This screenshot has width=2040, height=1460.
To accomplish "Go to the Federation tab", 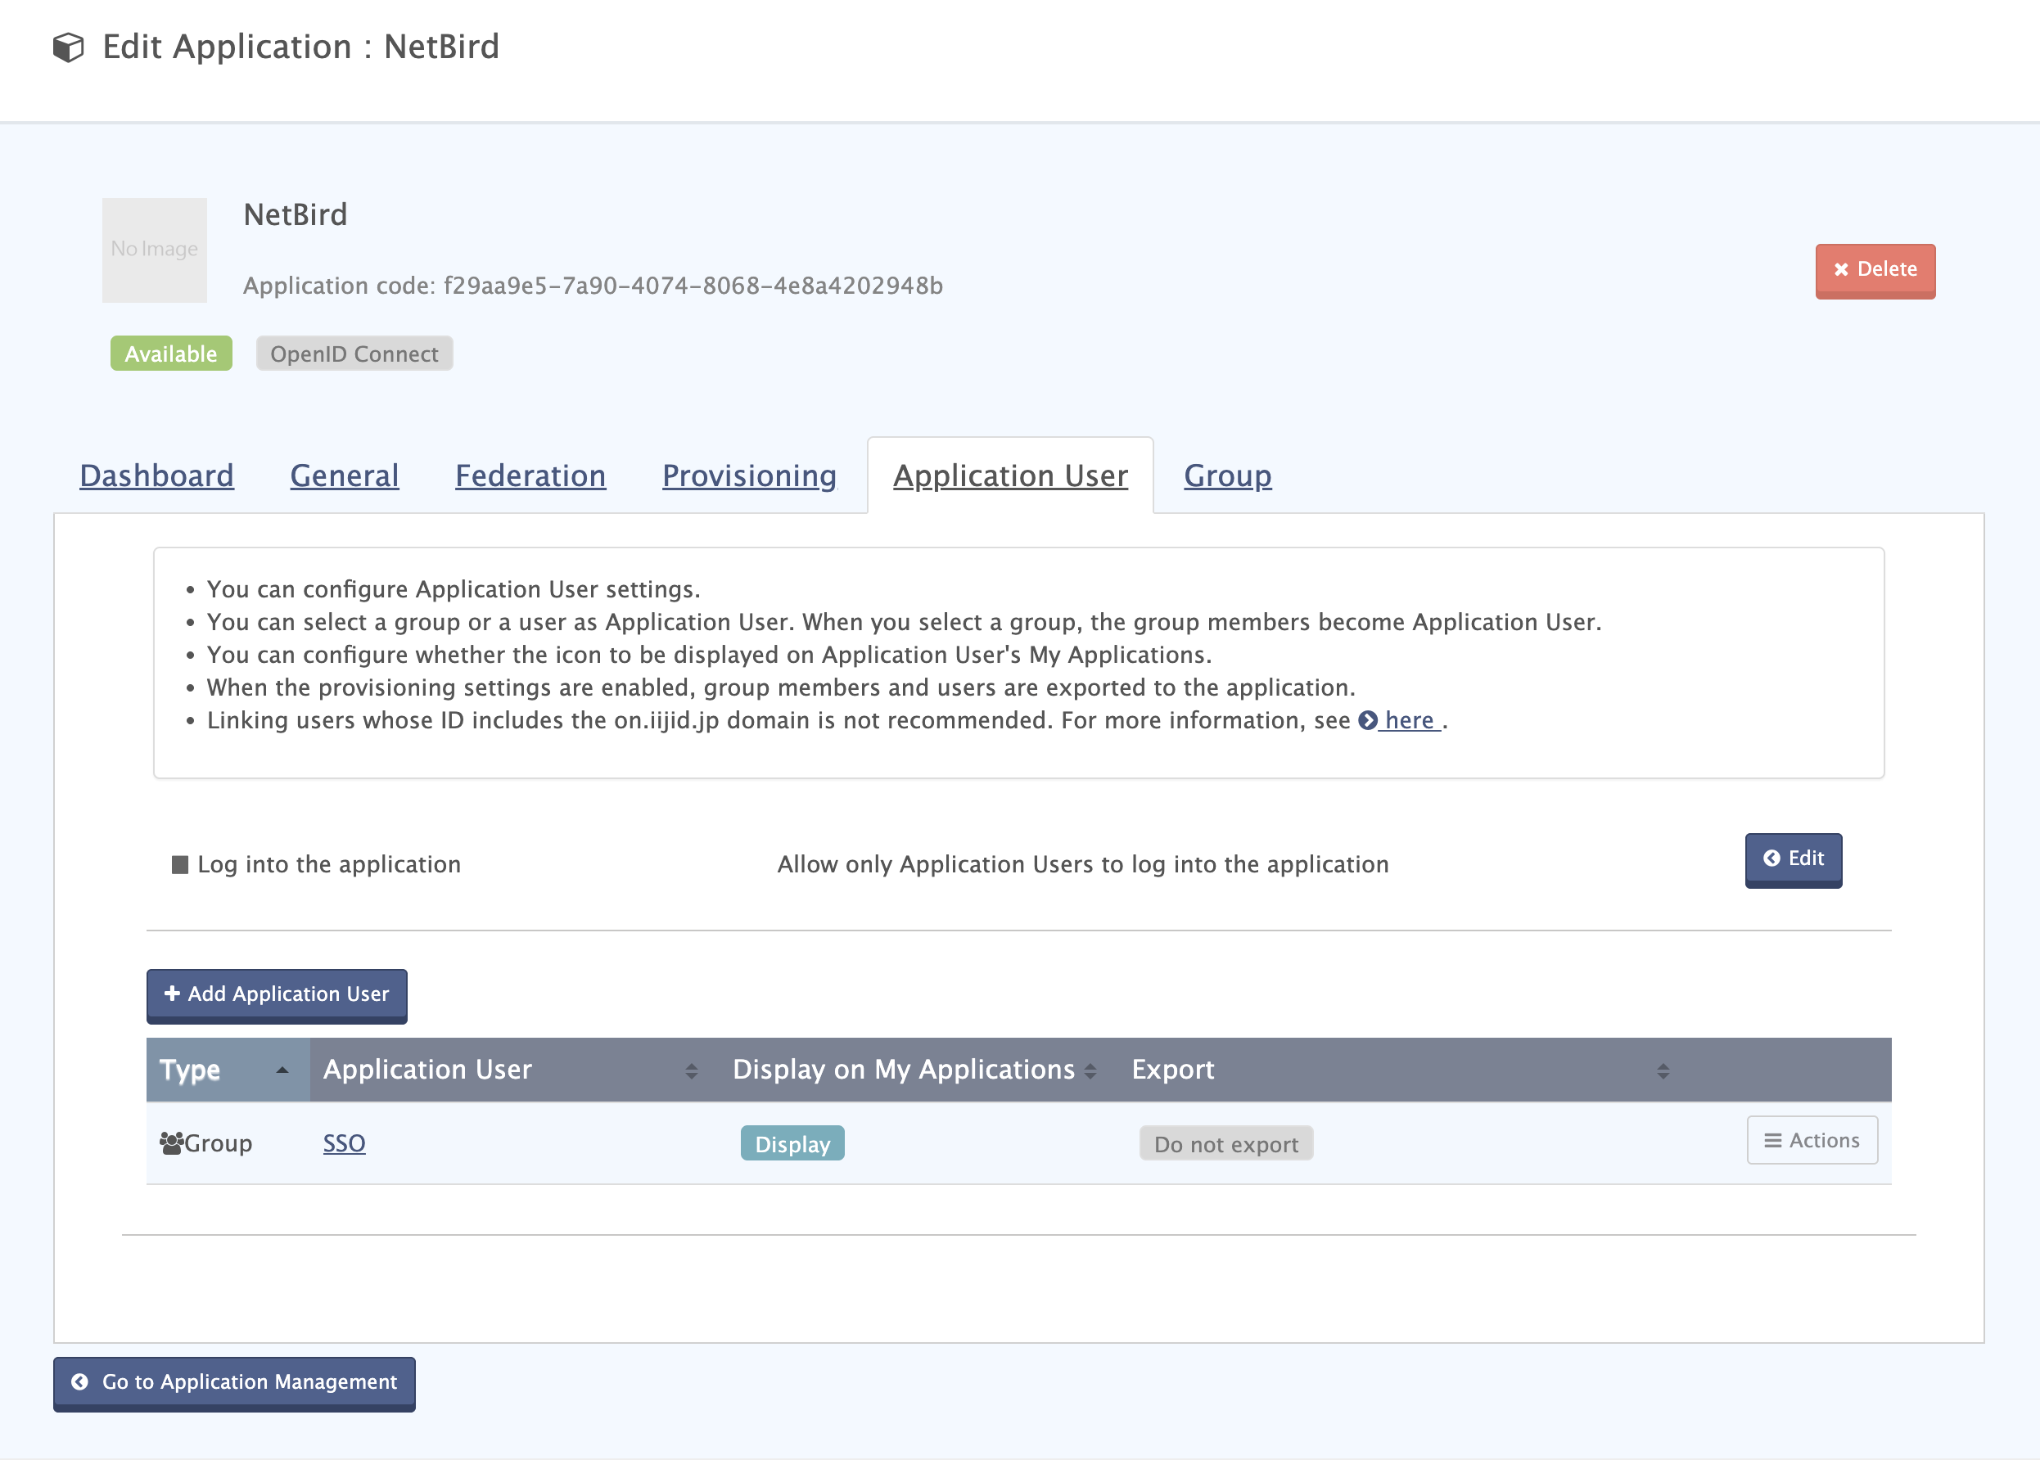I will click(x=530, y=475).
